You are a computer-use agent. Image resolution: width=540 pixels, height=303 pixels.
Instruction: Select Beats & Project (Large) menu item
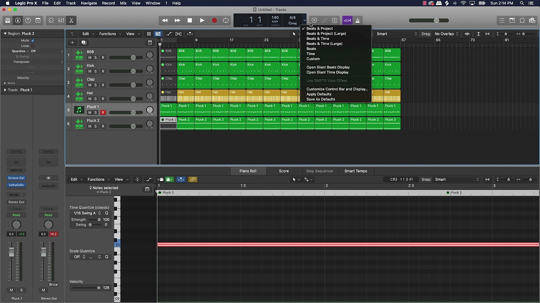pos(326,34)
